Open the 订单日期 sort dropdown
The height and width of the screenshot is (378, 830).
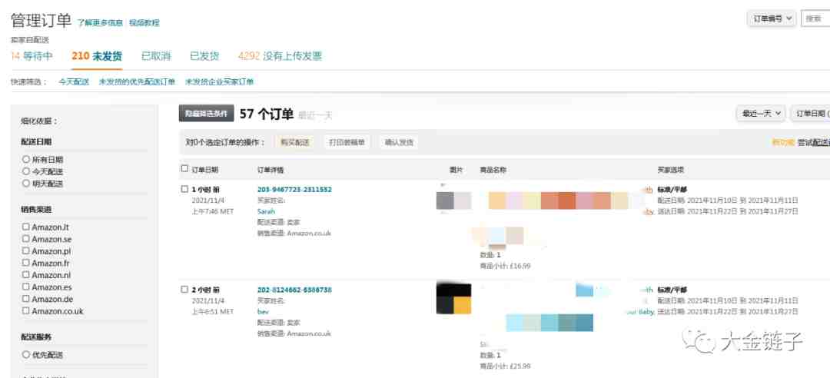[x=811, y=114]
